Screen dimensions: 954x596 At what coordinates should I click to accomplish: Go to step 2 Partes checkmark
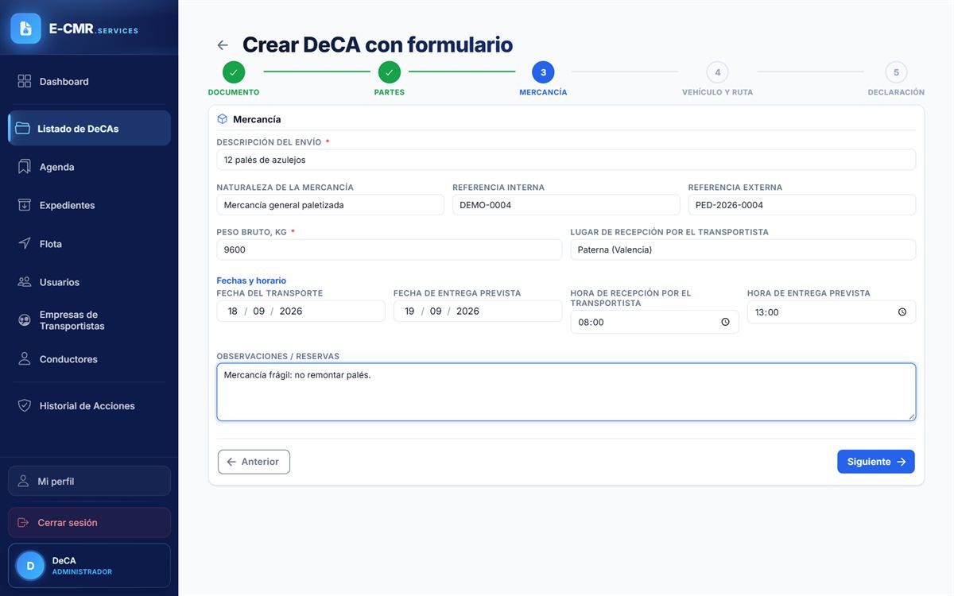(389, 72)
